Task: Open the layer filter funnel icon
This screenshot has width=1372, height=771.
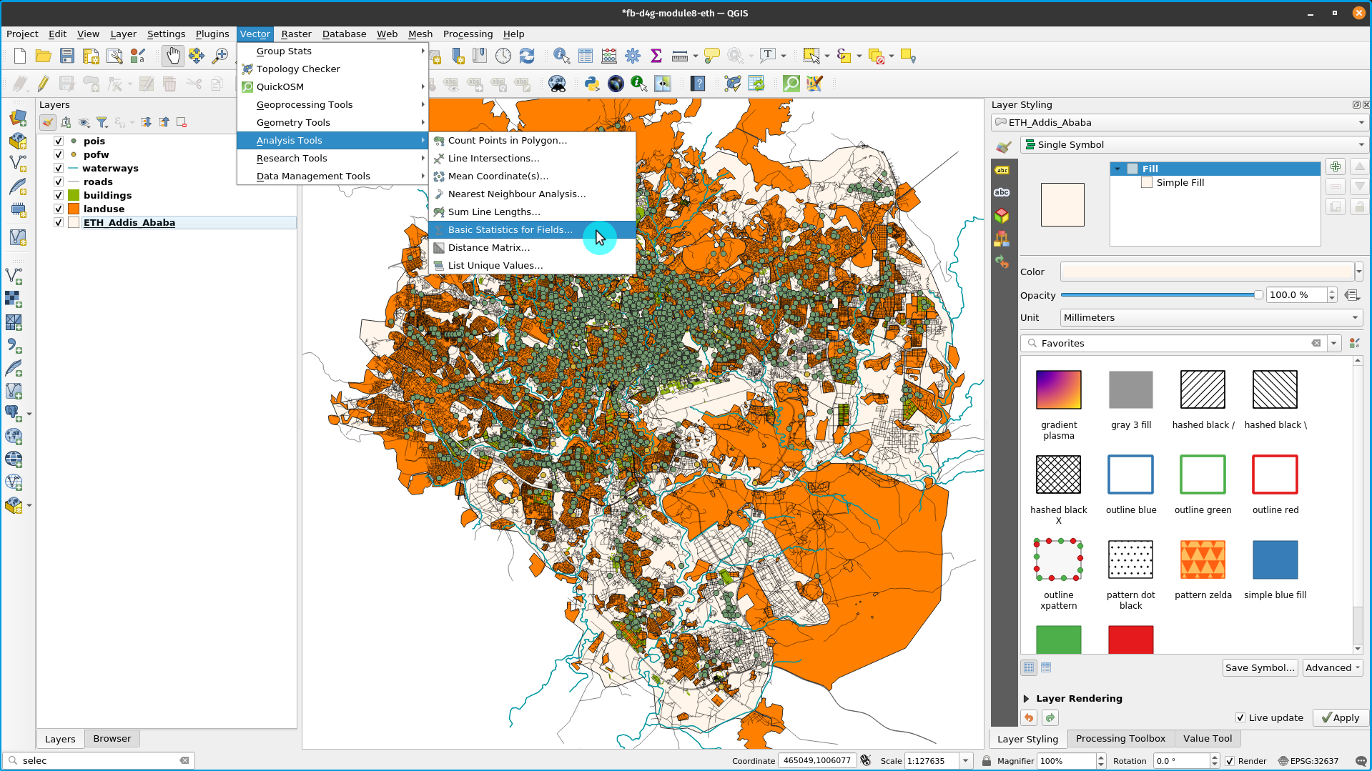Action: (x=102, y=122)
